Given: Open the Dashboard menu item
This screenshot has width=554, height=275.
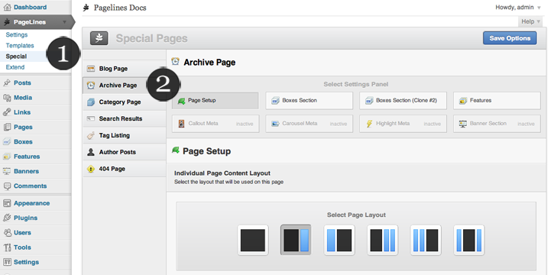Looking at the screenshot, I should (x=30, y=7).
